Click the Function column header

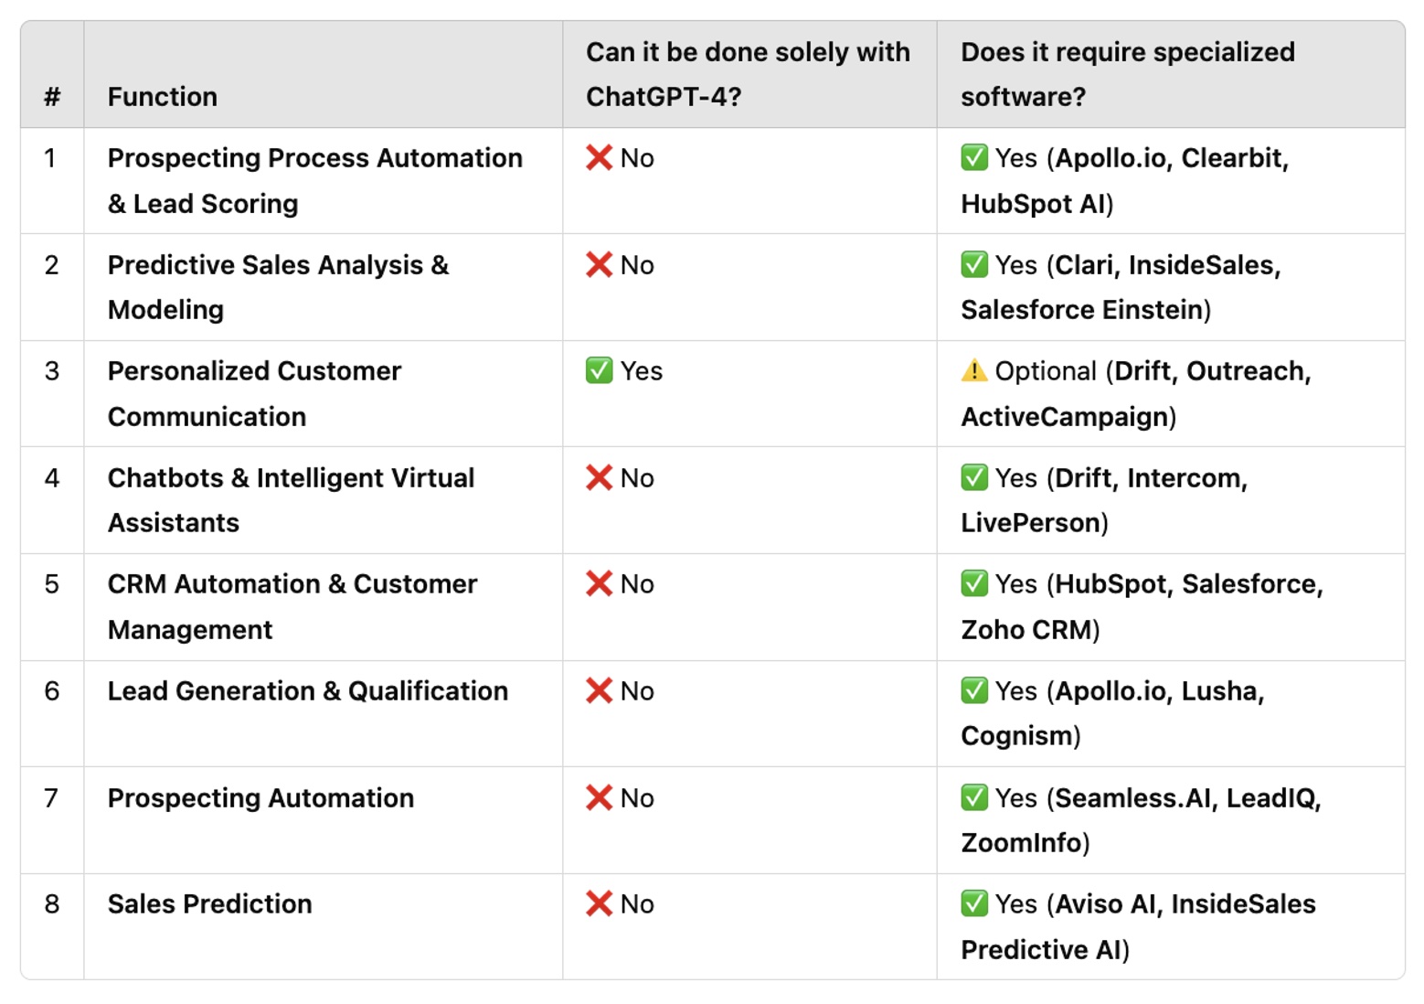pos(163,97)
